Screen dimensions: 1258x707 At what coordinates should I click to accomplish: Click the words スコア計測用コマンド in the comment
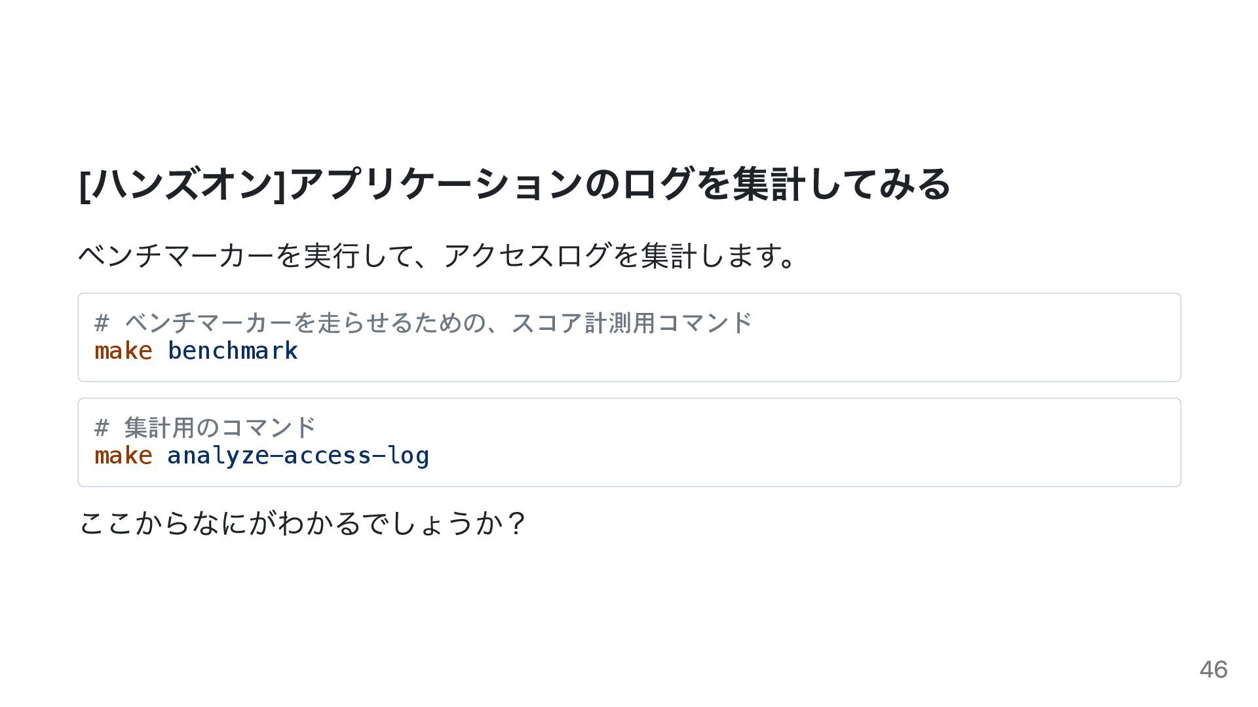click(x=632, y=323)
